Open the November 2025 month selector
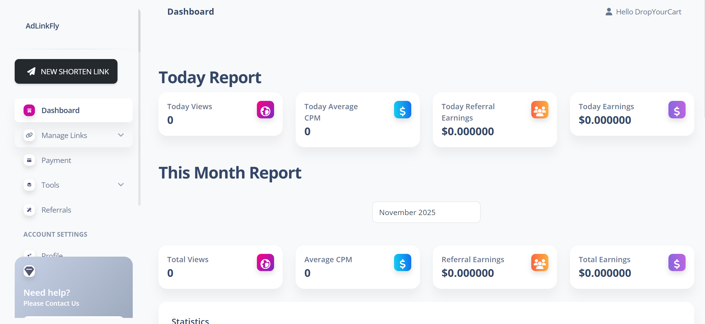Viewport: 705px width, 324px height. coord(426,212)
